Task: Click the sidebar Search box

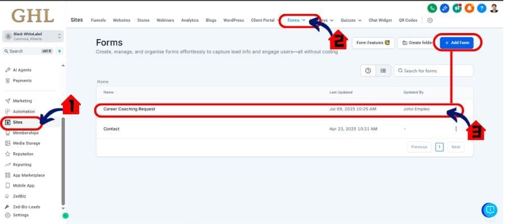Action: [27, 51]
